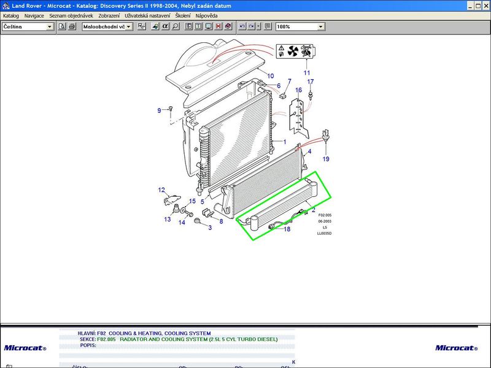Click the F02.005 Radiator and Cooling System section link
The width and height of the screenshot is (491, 368).
point(198,339)
